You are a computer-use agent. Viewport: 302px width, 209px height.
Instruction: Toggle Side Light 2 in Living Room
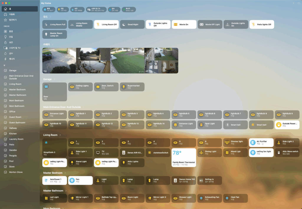pos(287,142)
